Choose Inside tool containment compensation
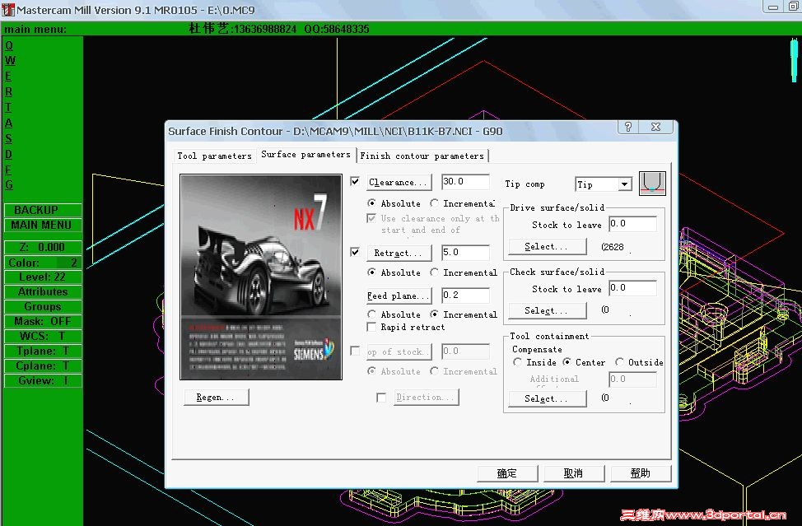The image size is (802, 526). tap(517, 362)
